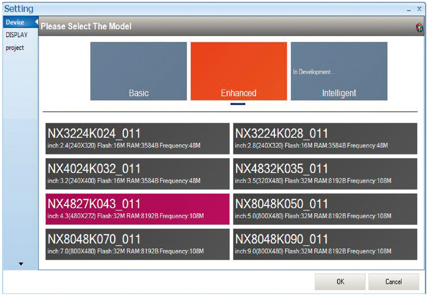Viewport: 428px width, 296px height.
Task: Close the Setting window
Action: coord(419,9)
